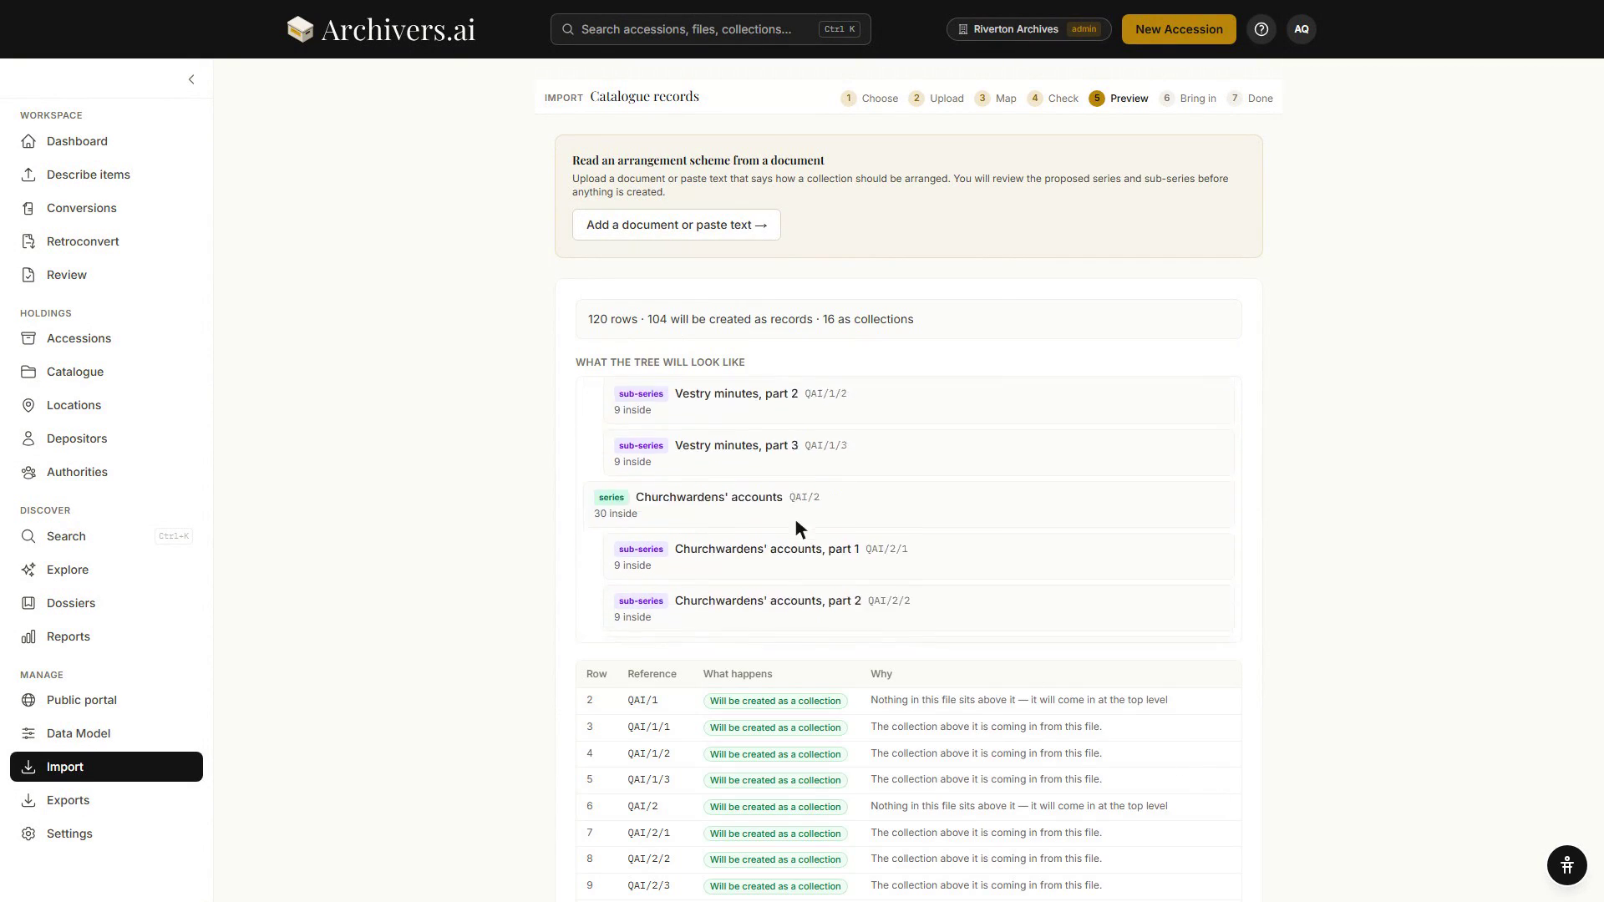Go to step 2 Upload
This screenshot has height=902, width=1604.
[x=937, y=99]
